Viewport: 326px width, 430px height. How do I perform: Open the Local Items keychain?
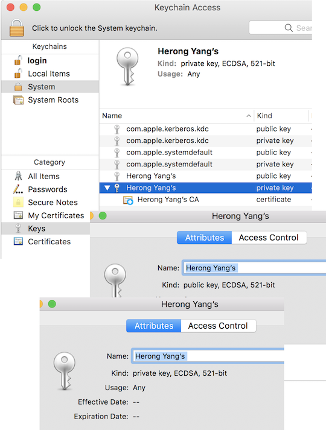pos(50,74)
